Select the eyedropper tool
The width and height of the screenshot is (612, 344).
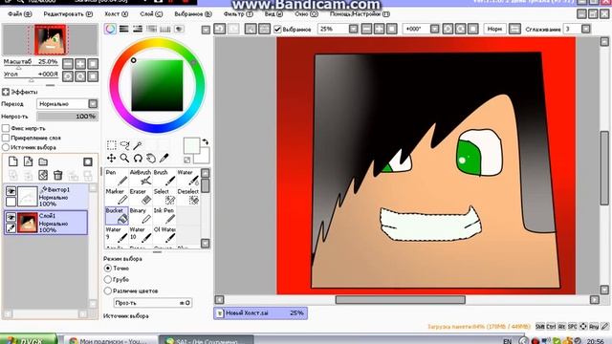164,158
